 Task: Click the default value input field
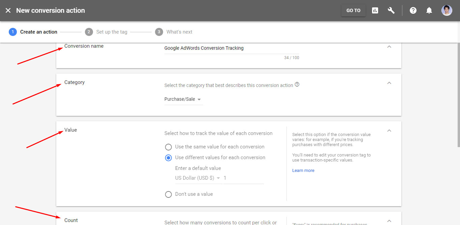click(244, 178)
